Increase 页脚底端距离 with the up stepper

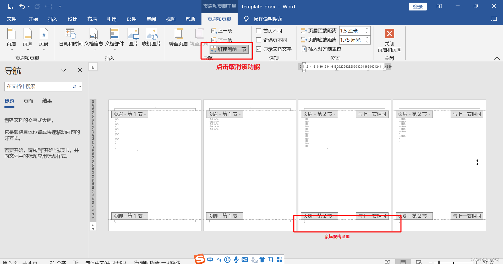(367, 38)
